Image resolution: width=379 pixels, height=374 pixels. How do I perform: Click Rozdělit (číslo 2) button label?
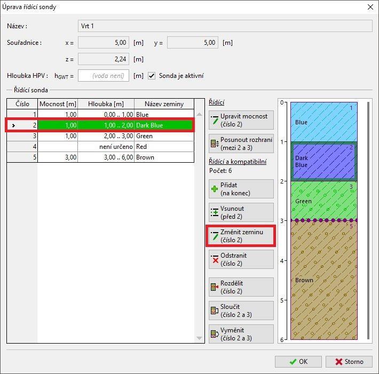tap(232, 287)
